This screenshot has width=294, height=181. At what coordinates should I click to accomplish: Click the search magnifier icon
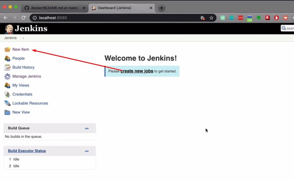tap(284, 28)
